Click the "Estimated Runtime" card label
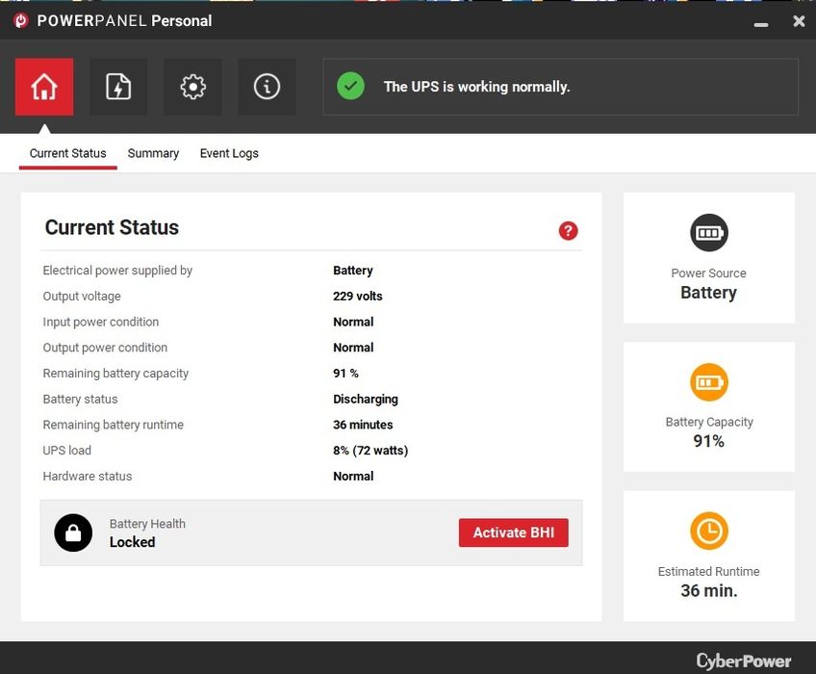 709,571
